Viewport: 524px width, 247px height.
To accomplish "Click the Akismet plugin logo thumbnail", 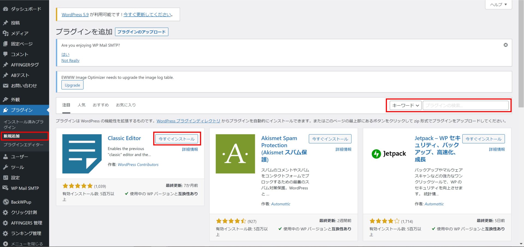I will (235, 154).
